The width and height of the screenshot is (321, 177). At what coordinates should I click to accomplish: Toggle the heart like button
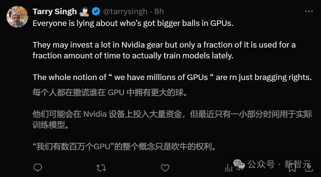165,168
